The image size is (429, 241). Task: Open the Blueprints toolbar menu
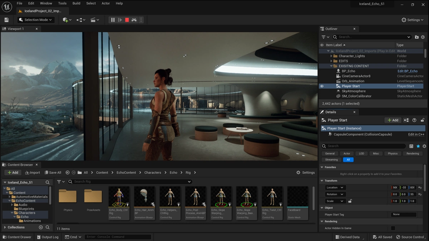point(81,20)
